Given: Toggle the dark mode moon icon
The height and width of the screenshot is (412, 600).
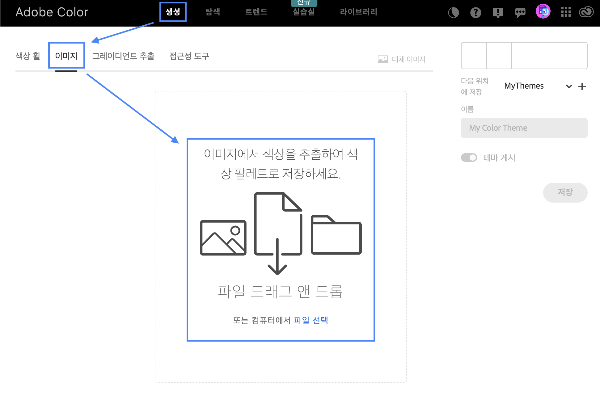Looking at the screenshot, I should (453, 13).
